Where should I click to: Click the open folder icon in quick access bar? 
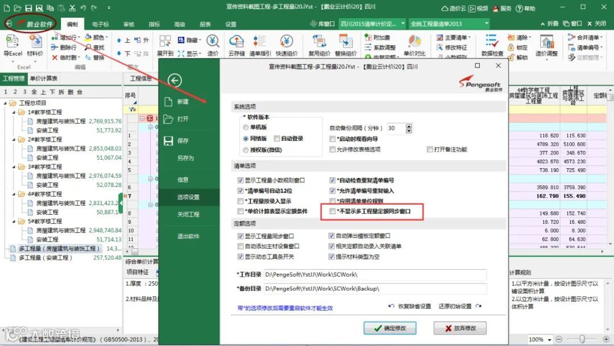18,8
